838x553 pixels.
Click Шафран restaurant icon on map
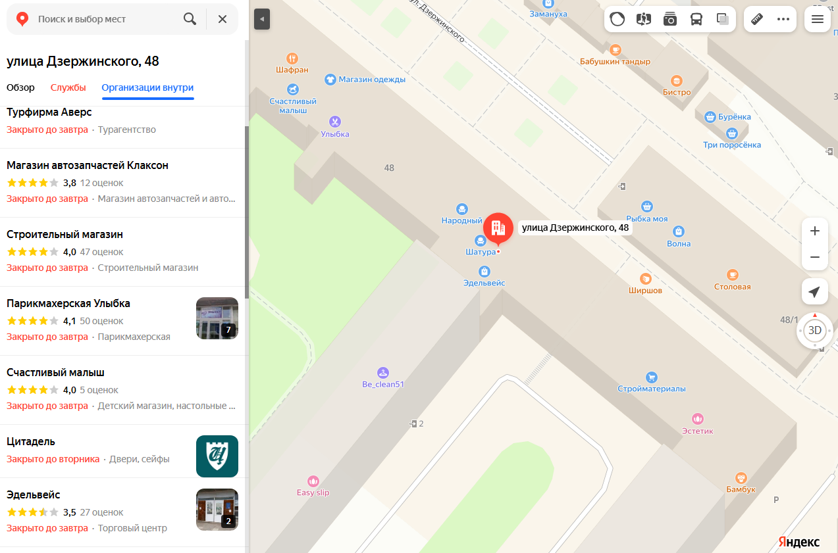point(292,58)
